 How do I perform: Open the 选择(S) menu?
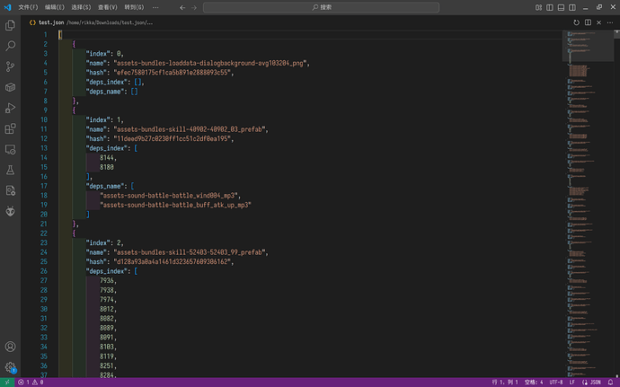(x=81, y=7)
